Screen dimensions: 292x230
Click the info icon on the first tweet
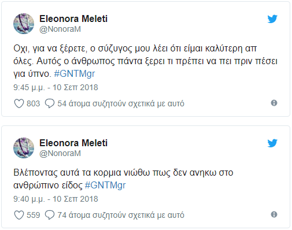tap(274, 103)
